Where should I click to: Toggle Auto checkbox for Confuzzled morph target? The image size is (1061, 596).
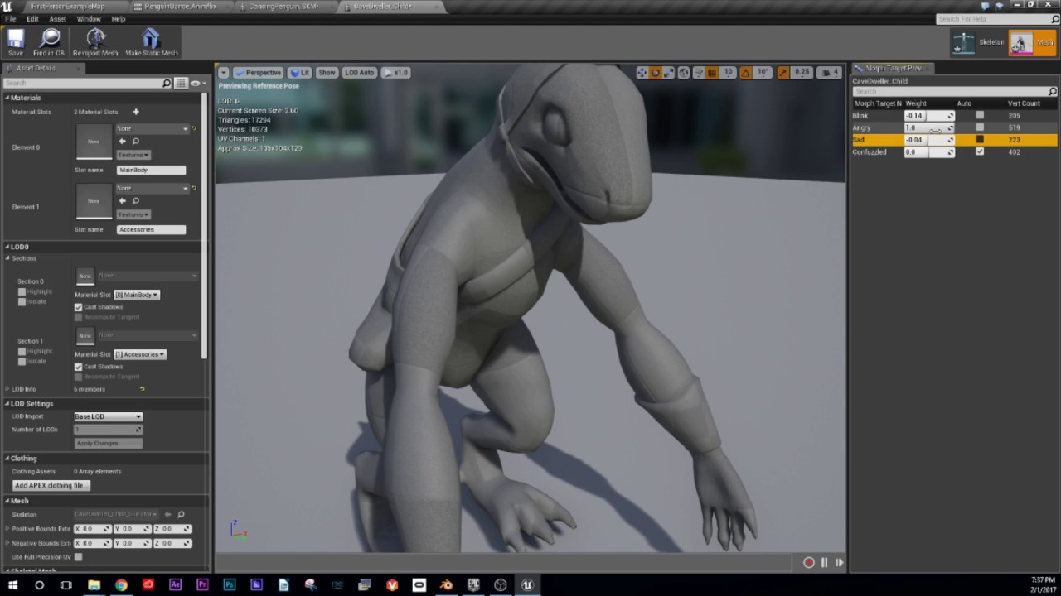pyautogui.click(x=980, y=152)
